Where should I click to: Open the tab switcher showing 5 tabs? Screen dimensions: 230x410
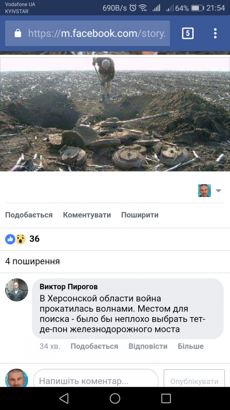(188, 33)
